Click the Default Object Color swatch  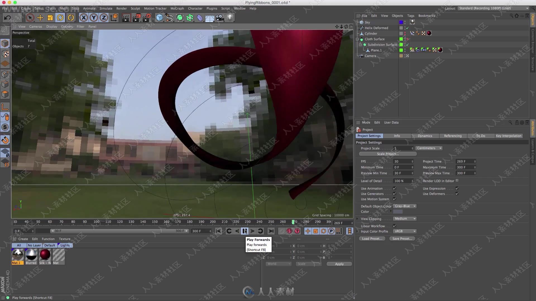tap(398, 212)
